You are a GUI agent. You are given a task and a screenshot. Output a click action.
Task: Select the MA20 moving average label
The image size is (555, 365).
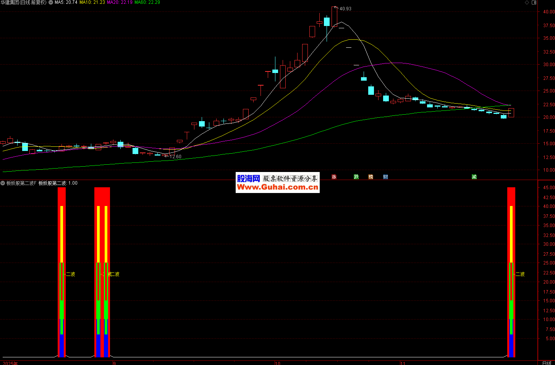[x=120, y=3]
